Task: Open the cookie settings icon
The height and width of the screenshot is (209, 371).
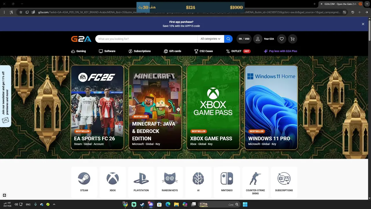Action: click(4, 195)
